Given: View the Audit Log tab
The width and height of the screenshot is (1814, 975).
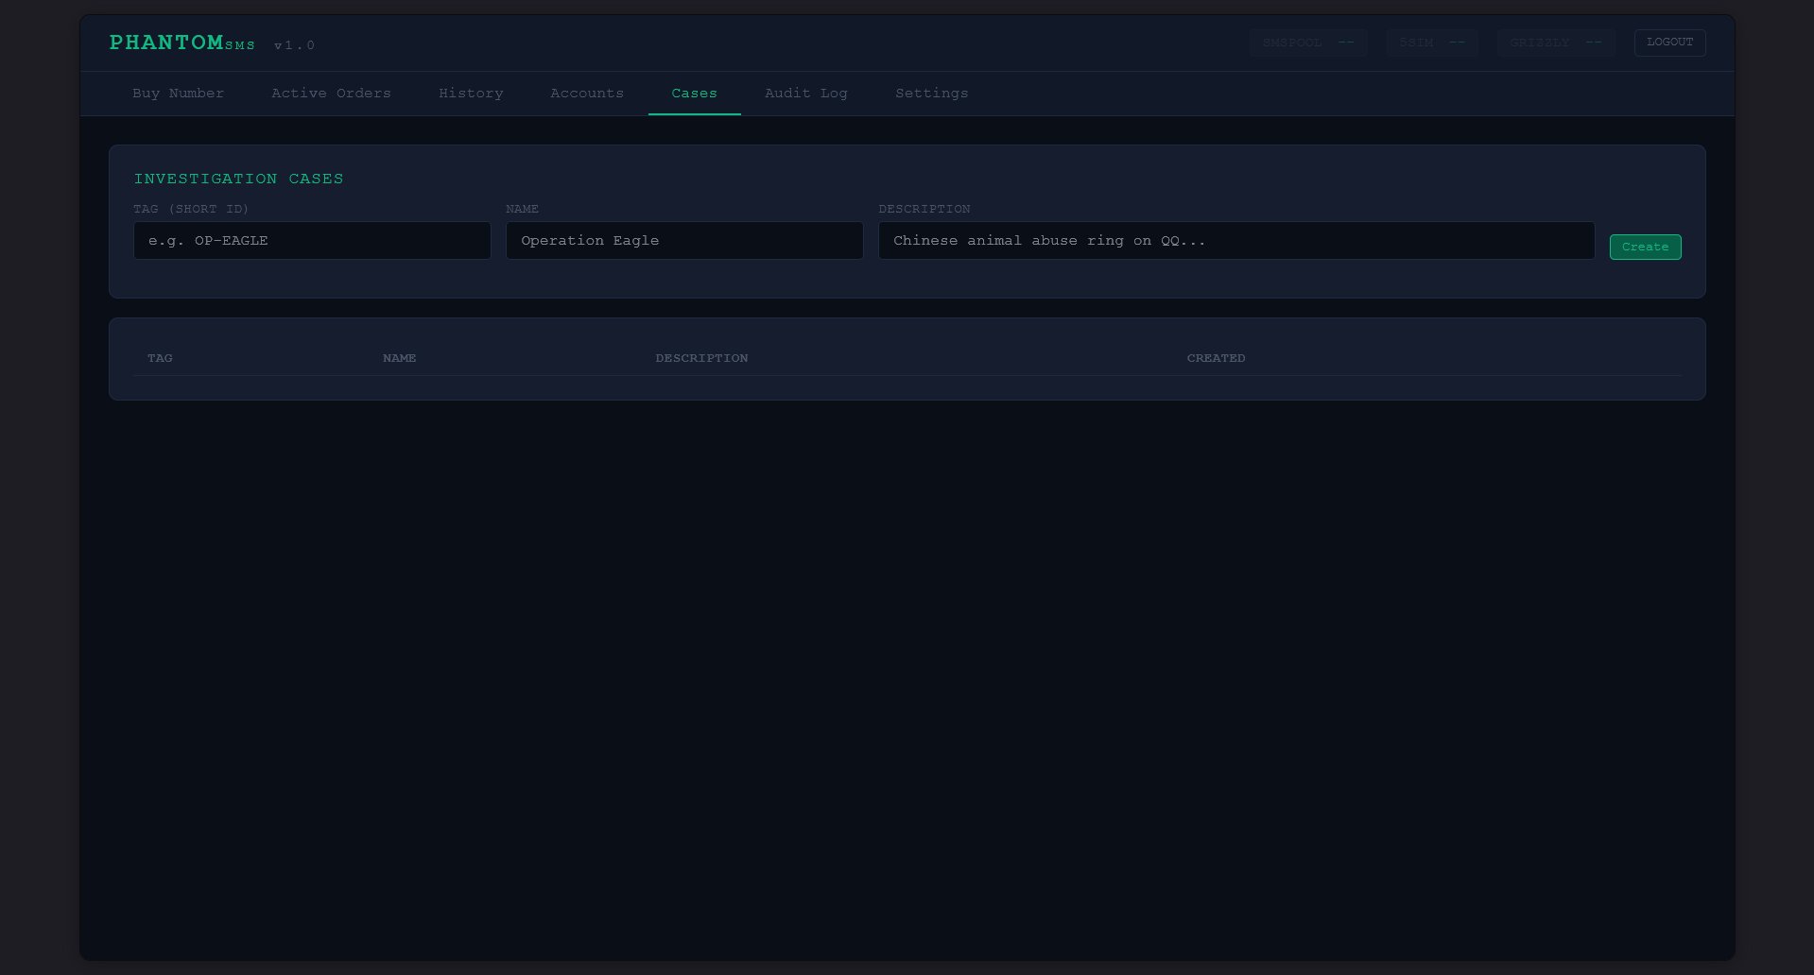Looking at the screenshot, I should pyautogui.click(x=805, y=94).
